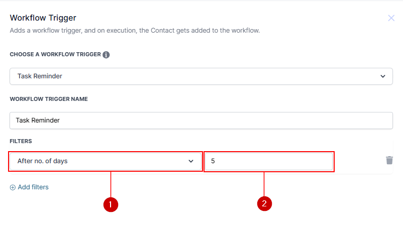Viewport: 403px width, 234px height.
Task: Expand trigger dropdown using its chevron arrow
Action: pos(383,76)
